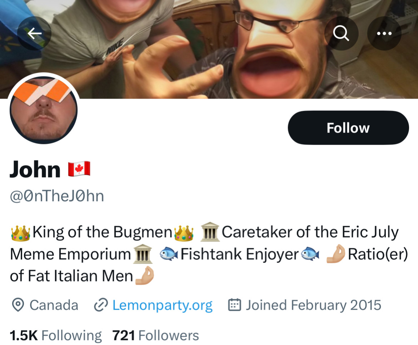Open the profile header banner image
Image resolution: width=418 pixels, height=345 pixels.
pos(209,49)
